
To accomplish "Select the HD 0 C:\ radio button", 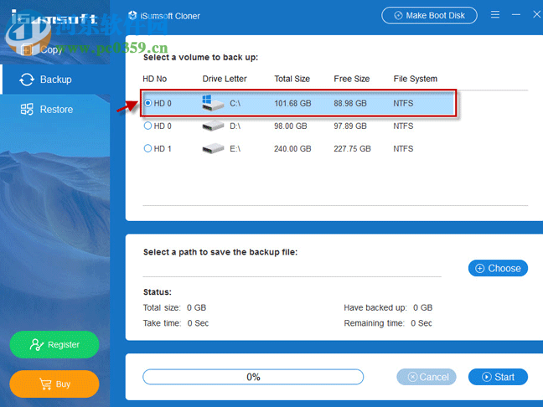I will (147, 103).
